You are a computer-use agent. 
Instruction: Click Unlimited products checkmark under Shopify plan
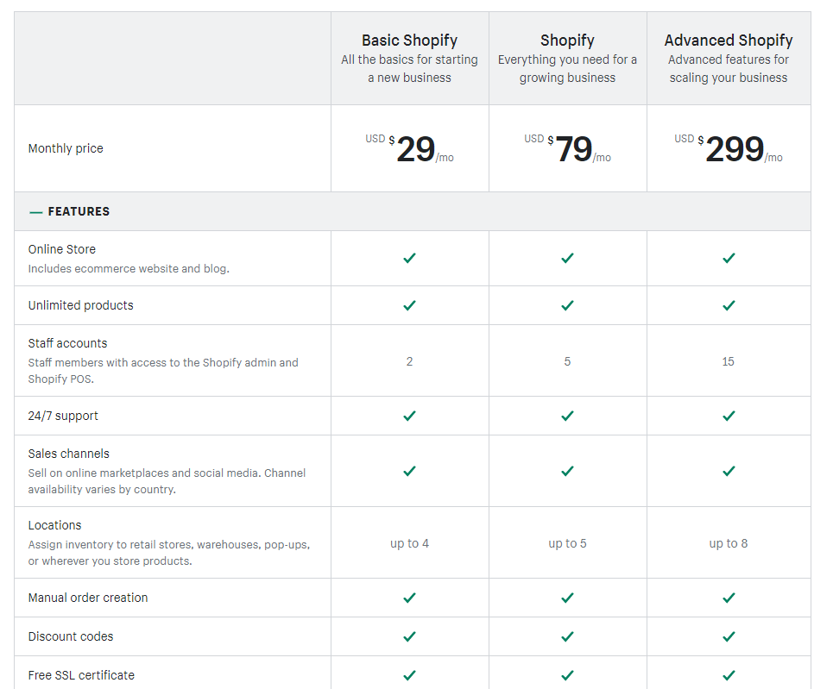point(567,305)
